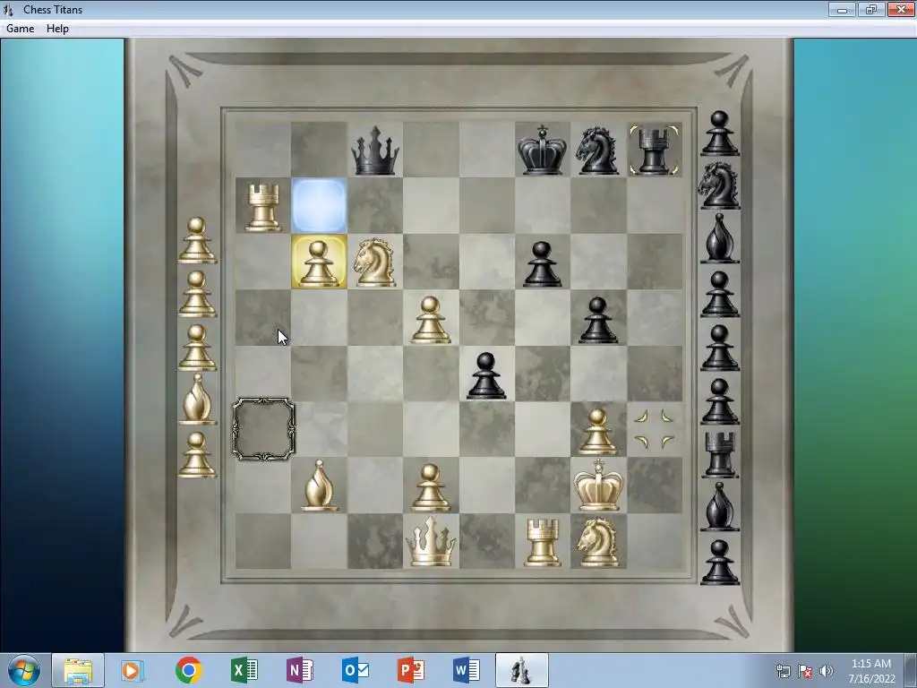The image size is (917, 688).
Task: Click the selected yellow-highlighted white pawn
Action: click(319, 262)
